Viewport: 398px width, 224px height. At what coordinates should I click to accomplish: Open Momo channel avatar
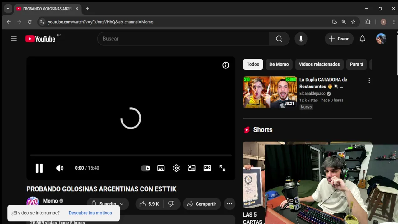(33, 202)
